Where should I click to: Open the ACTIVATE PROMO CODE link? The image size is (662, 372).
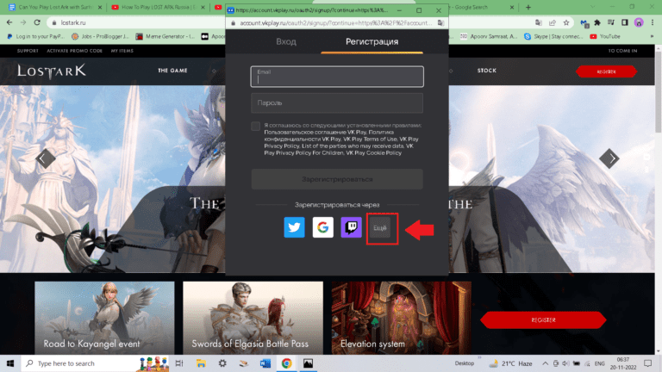73,51
